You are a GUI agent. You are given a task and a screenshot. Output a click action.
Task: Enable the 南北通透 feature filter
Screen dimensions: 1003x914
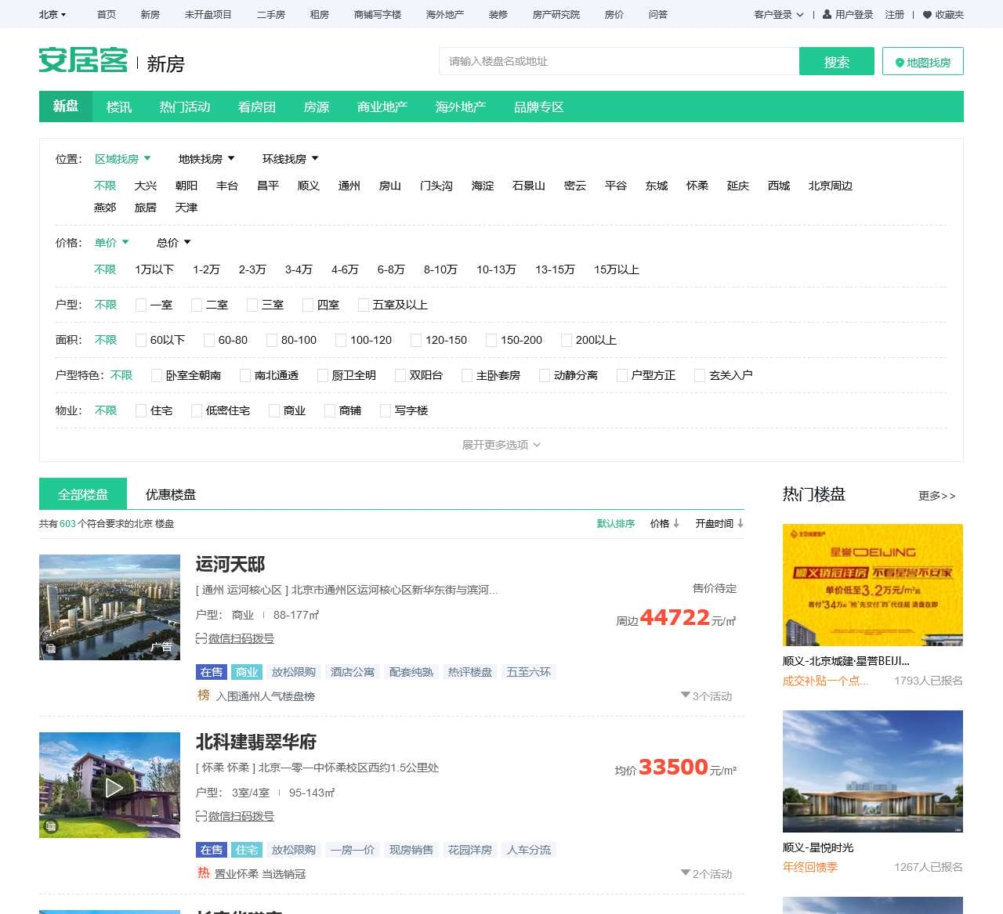(244, 375)
